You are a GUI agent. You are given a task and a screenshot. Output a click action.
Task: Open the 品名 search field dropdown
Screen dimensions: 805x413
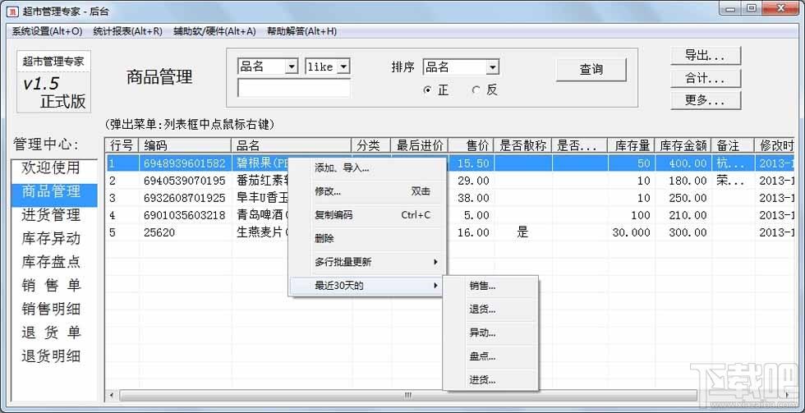coord(292,67)
